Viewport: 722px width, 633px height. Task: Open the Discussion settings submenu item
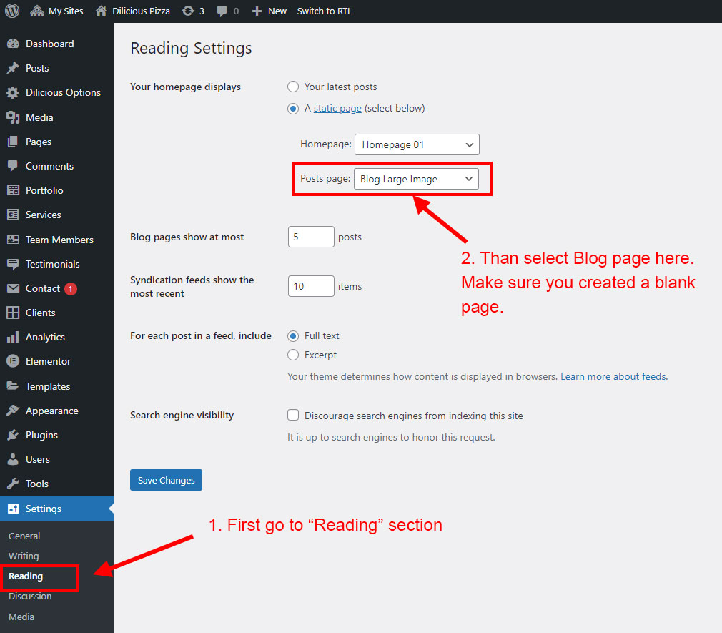30,596
